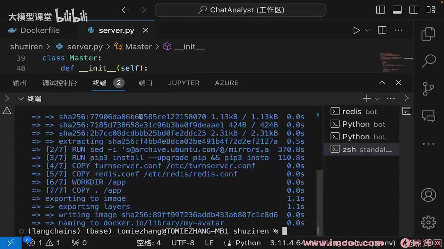Show additional activity bar views

coord(428,143)
